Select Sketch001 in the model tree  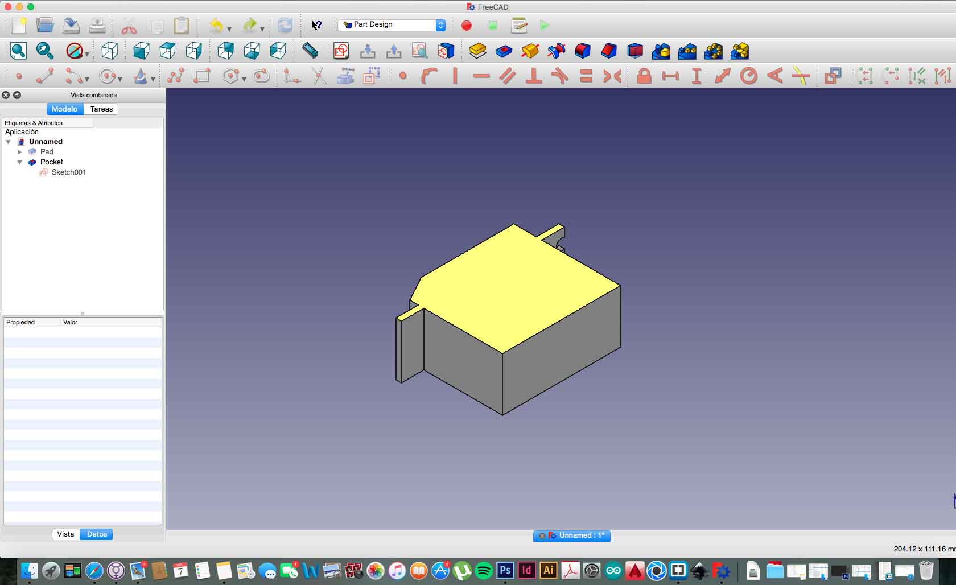pos(68,172)
